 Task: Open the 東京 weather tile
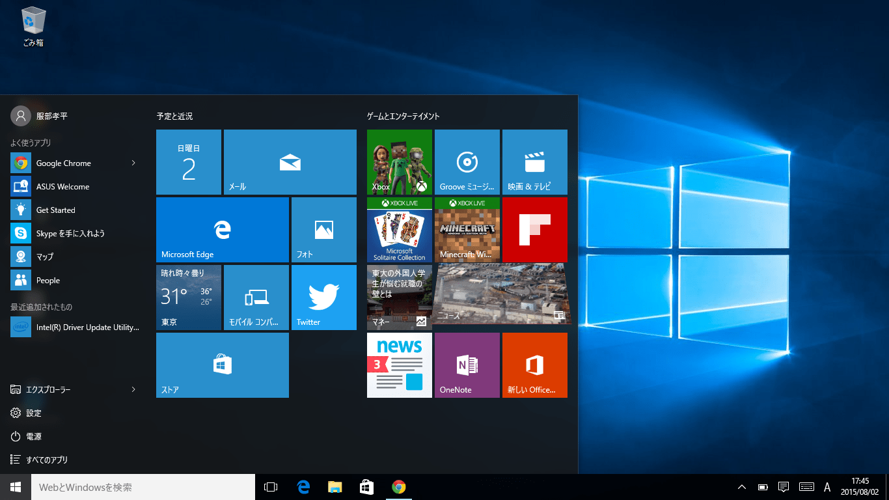point(189,298)
